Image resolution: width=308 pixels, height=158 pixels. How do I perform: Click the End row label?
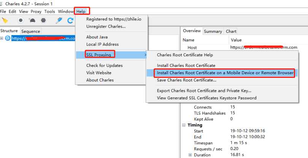tap(198, 137)
